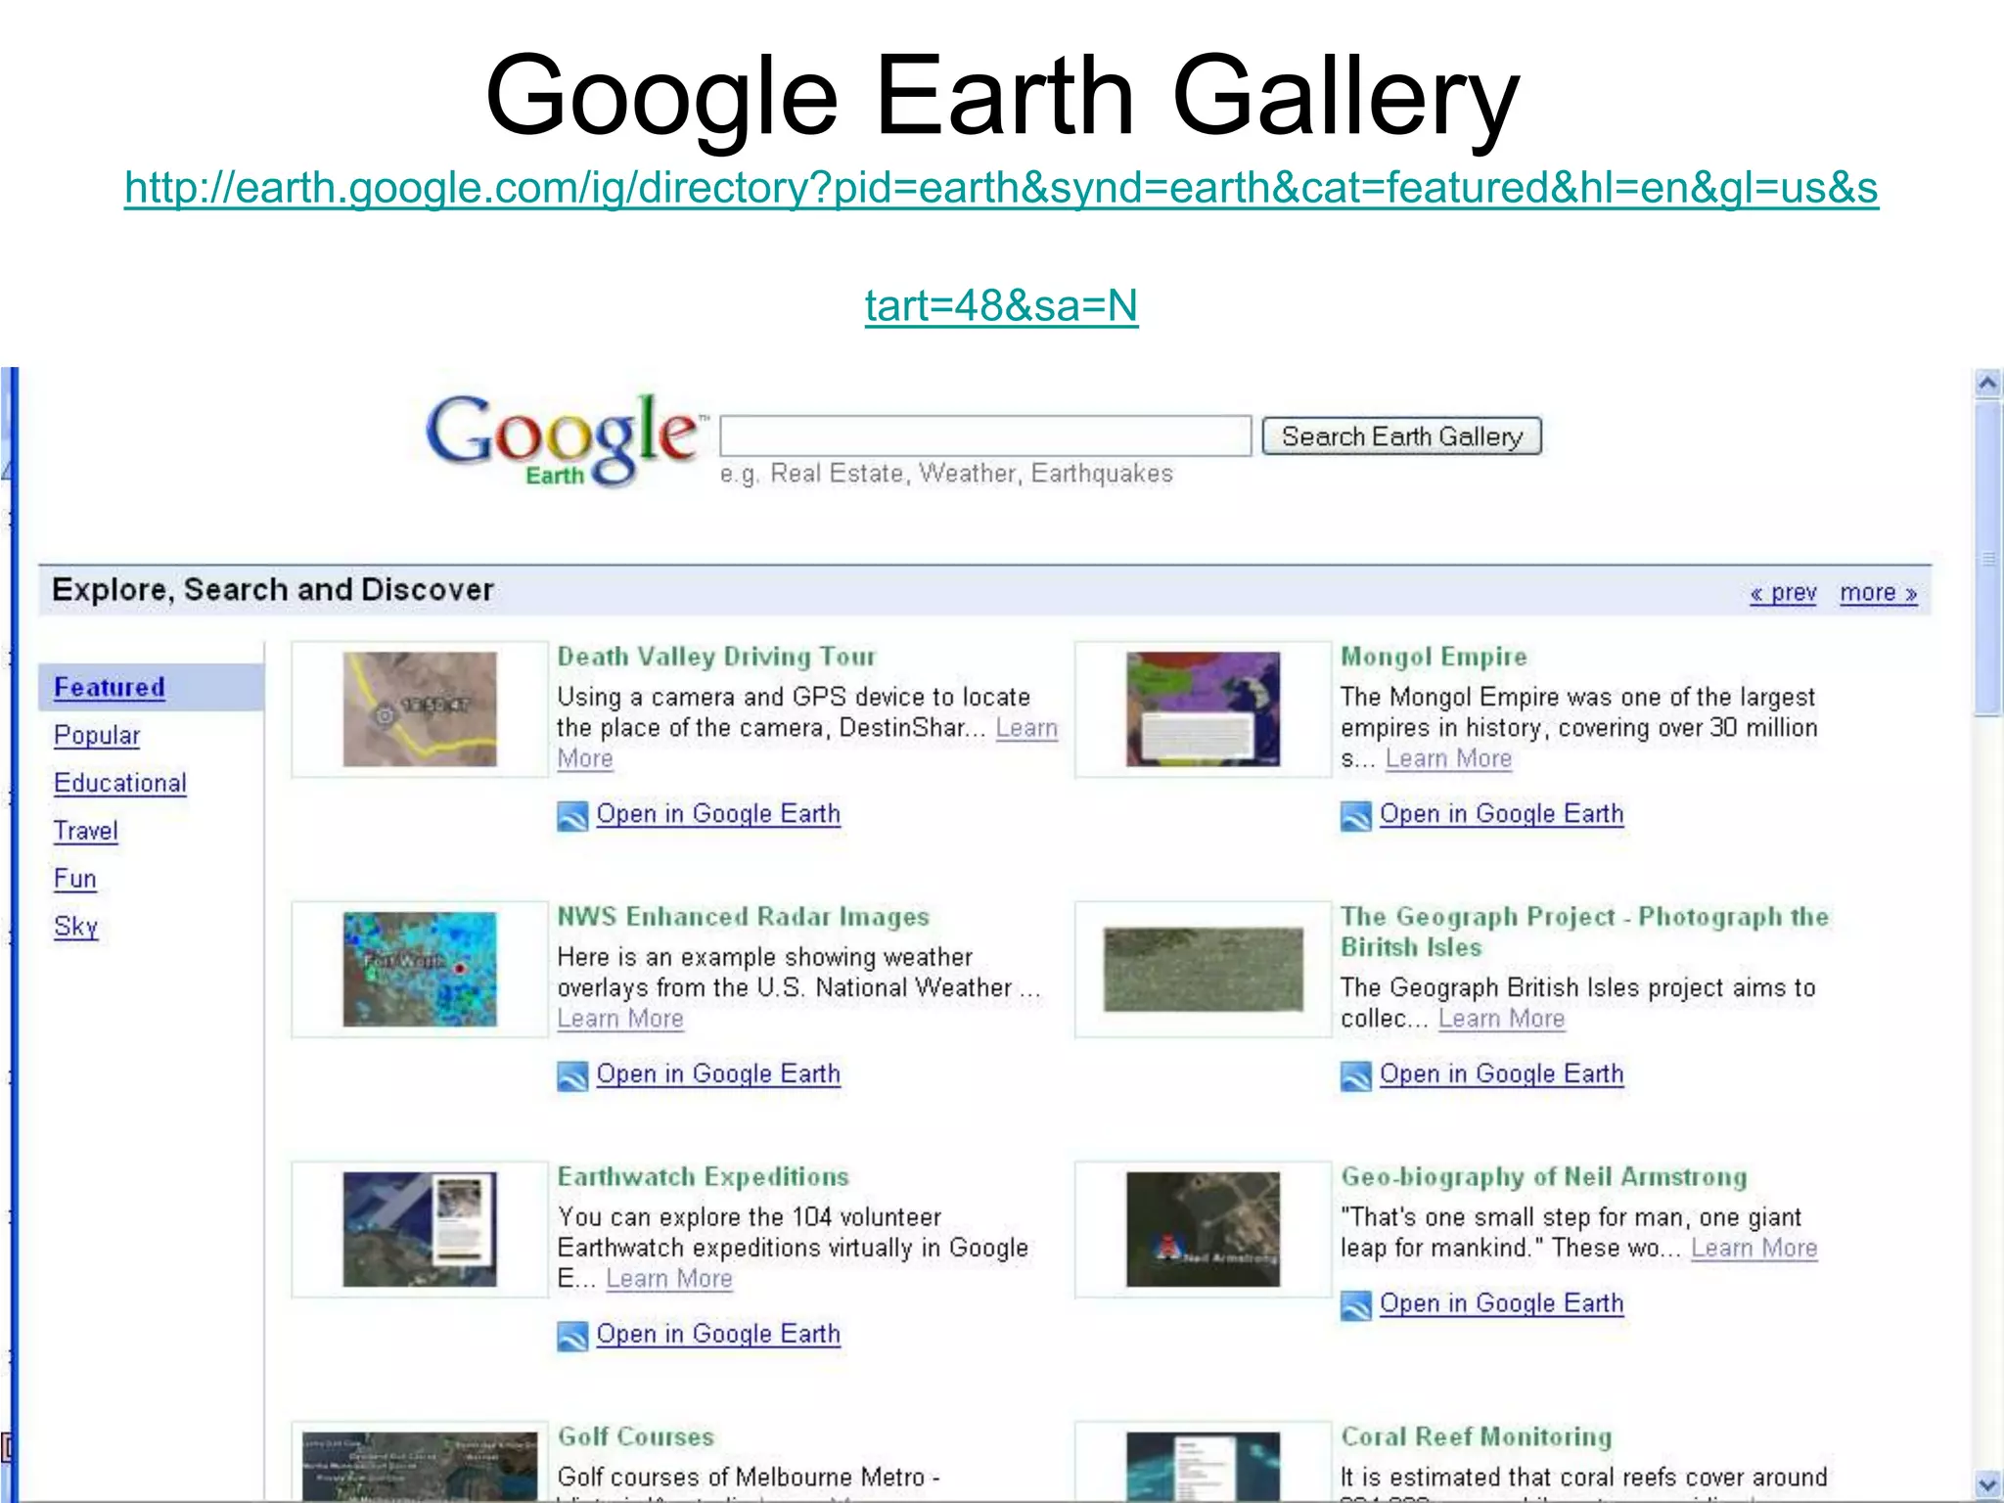Open the Popular category

(x=97, y=735)
